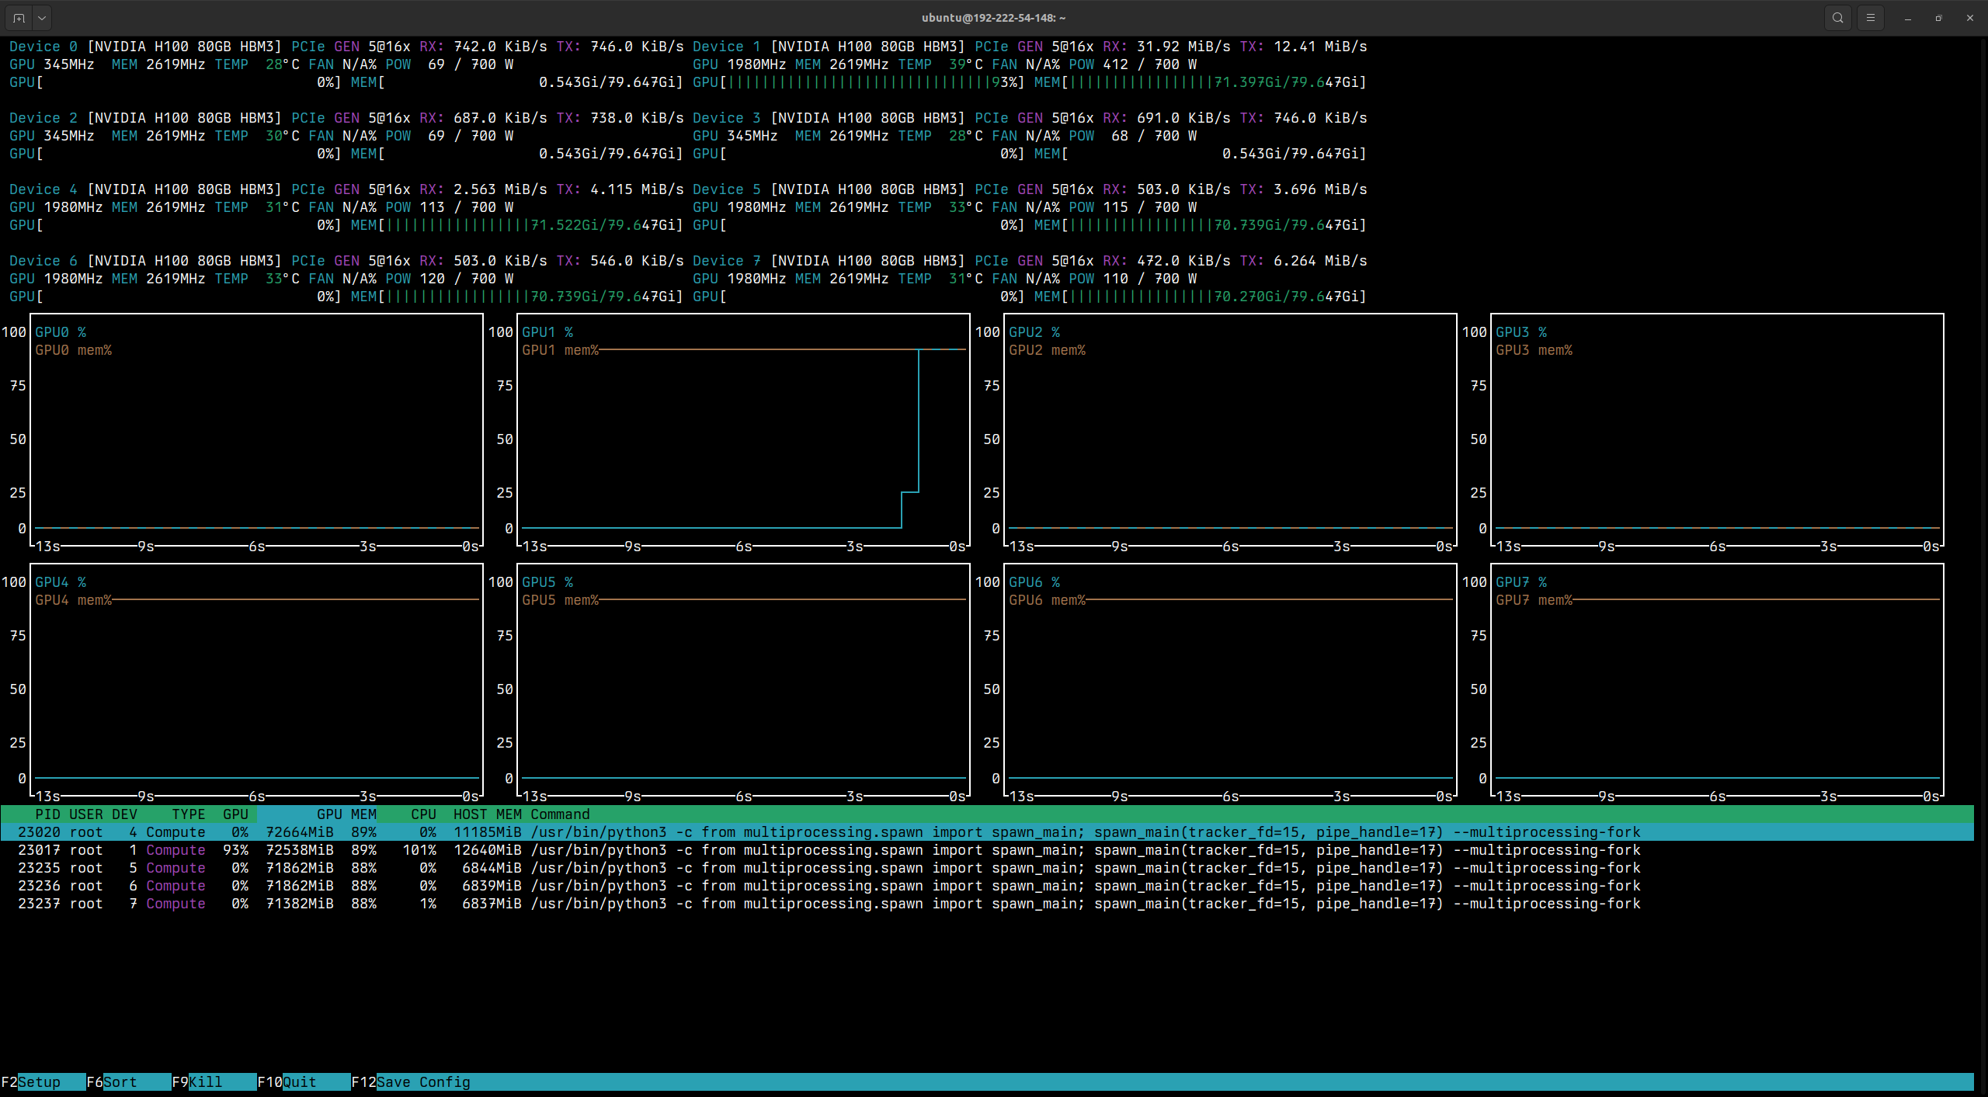This screenshot has width=1988, height=1097.
Task: Open the terminal hamburger menu icon
Action: (1872, 17)
